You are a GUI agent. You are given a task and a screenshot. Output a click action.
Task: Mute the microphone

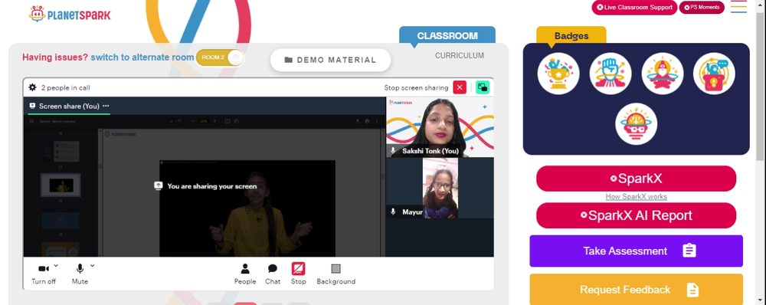[x=80, y=274]
